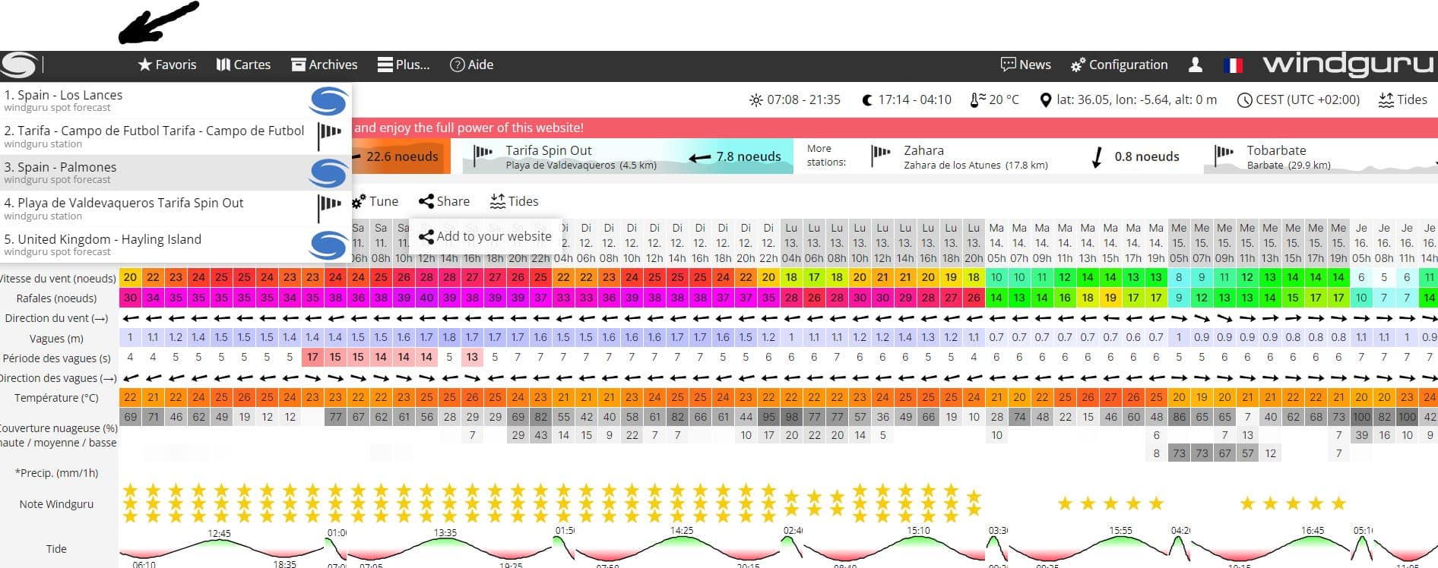
Task: Click the Rafales (noeuds) row label
Action: coord(56,298)
